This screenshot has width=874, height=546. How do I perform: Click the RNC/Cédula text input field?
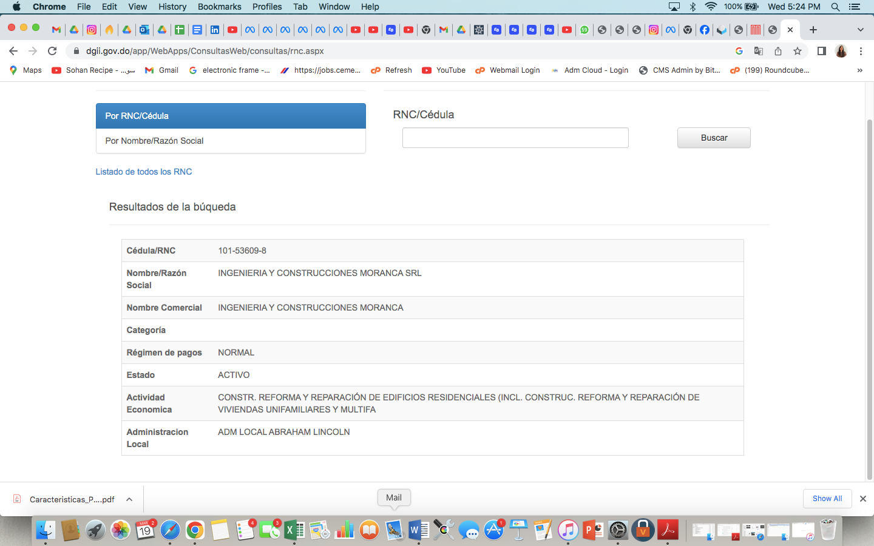(x=515, y=138)
